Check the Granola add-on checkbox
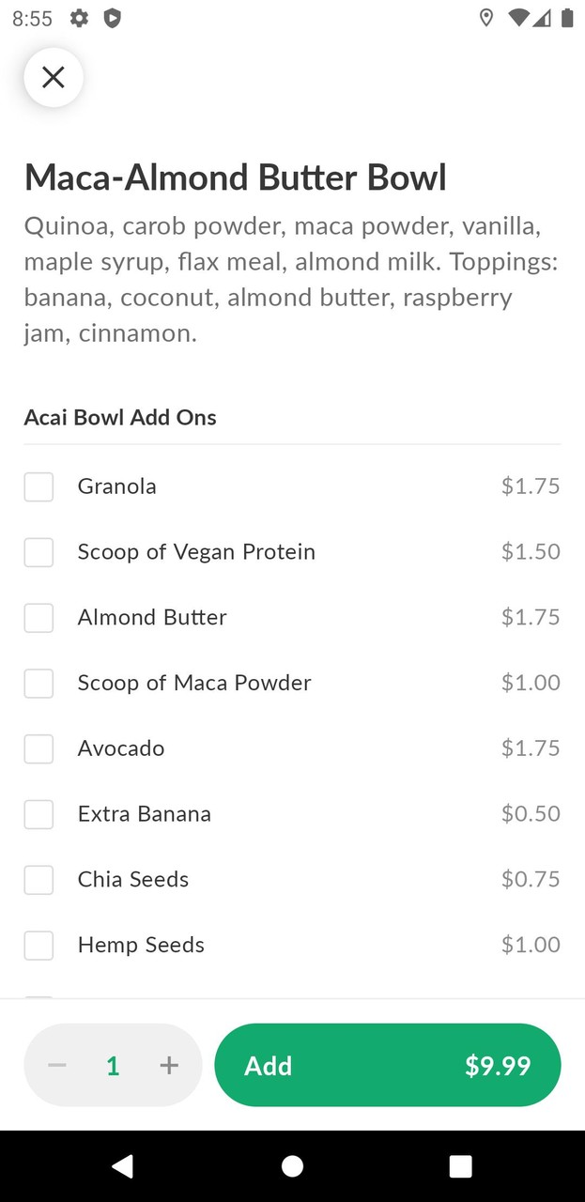Viewport: 585px width, 1202px height. (x=38, y=486)
